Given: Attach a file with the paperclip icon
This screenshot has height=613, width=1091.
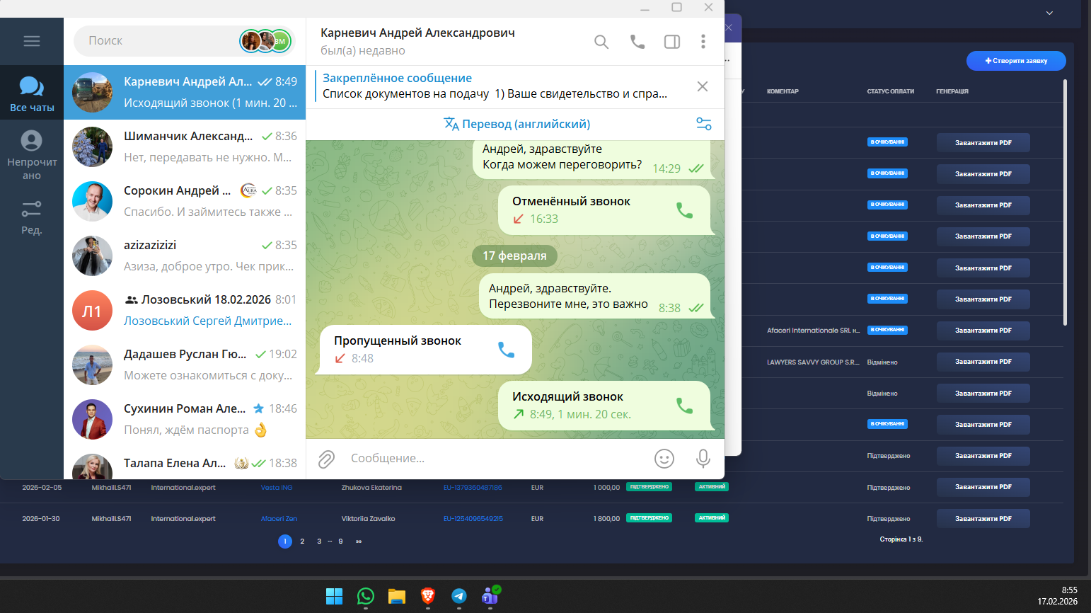Looking at the screenshot, I should point(326,459).
